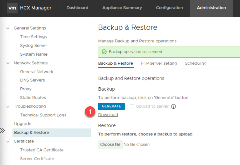Collapse the Certificate section chevron

(8, 141)
